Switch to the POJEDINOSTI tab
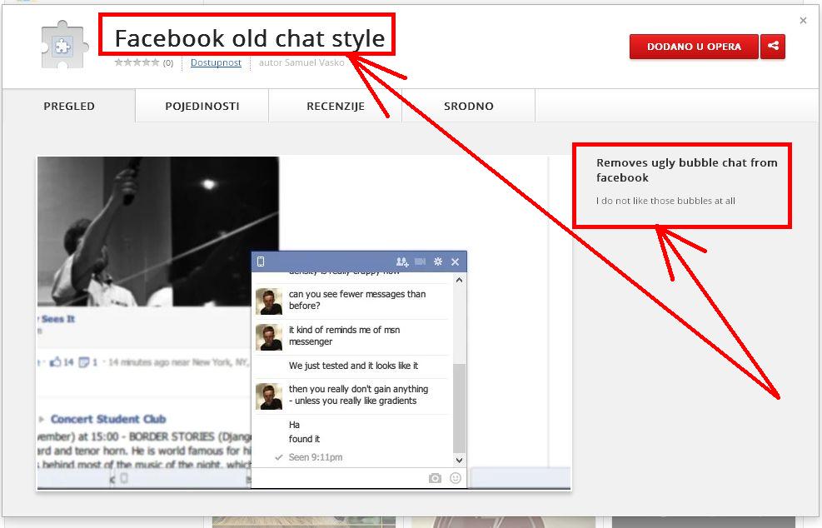This screenshot has width=822, height=528. 202,106
